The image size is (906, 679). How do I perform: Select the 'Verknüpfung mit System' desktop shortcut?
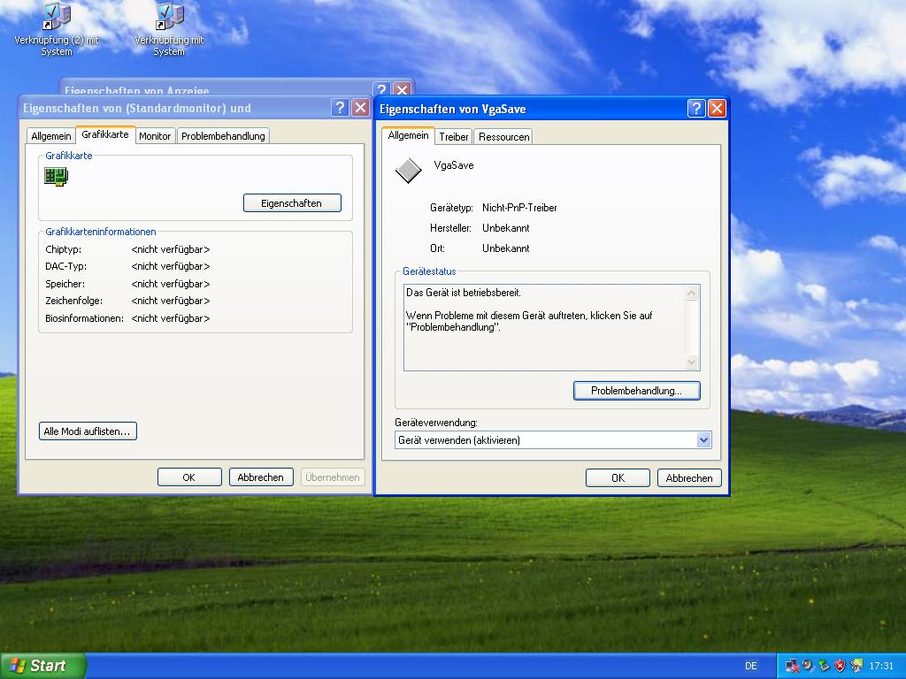tap(169, 29)
